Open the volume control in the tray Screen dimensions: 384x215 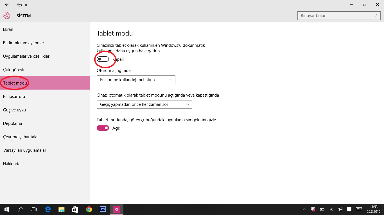pyautogui.click(x=340, y=209)
